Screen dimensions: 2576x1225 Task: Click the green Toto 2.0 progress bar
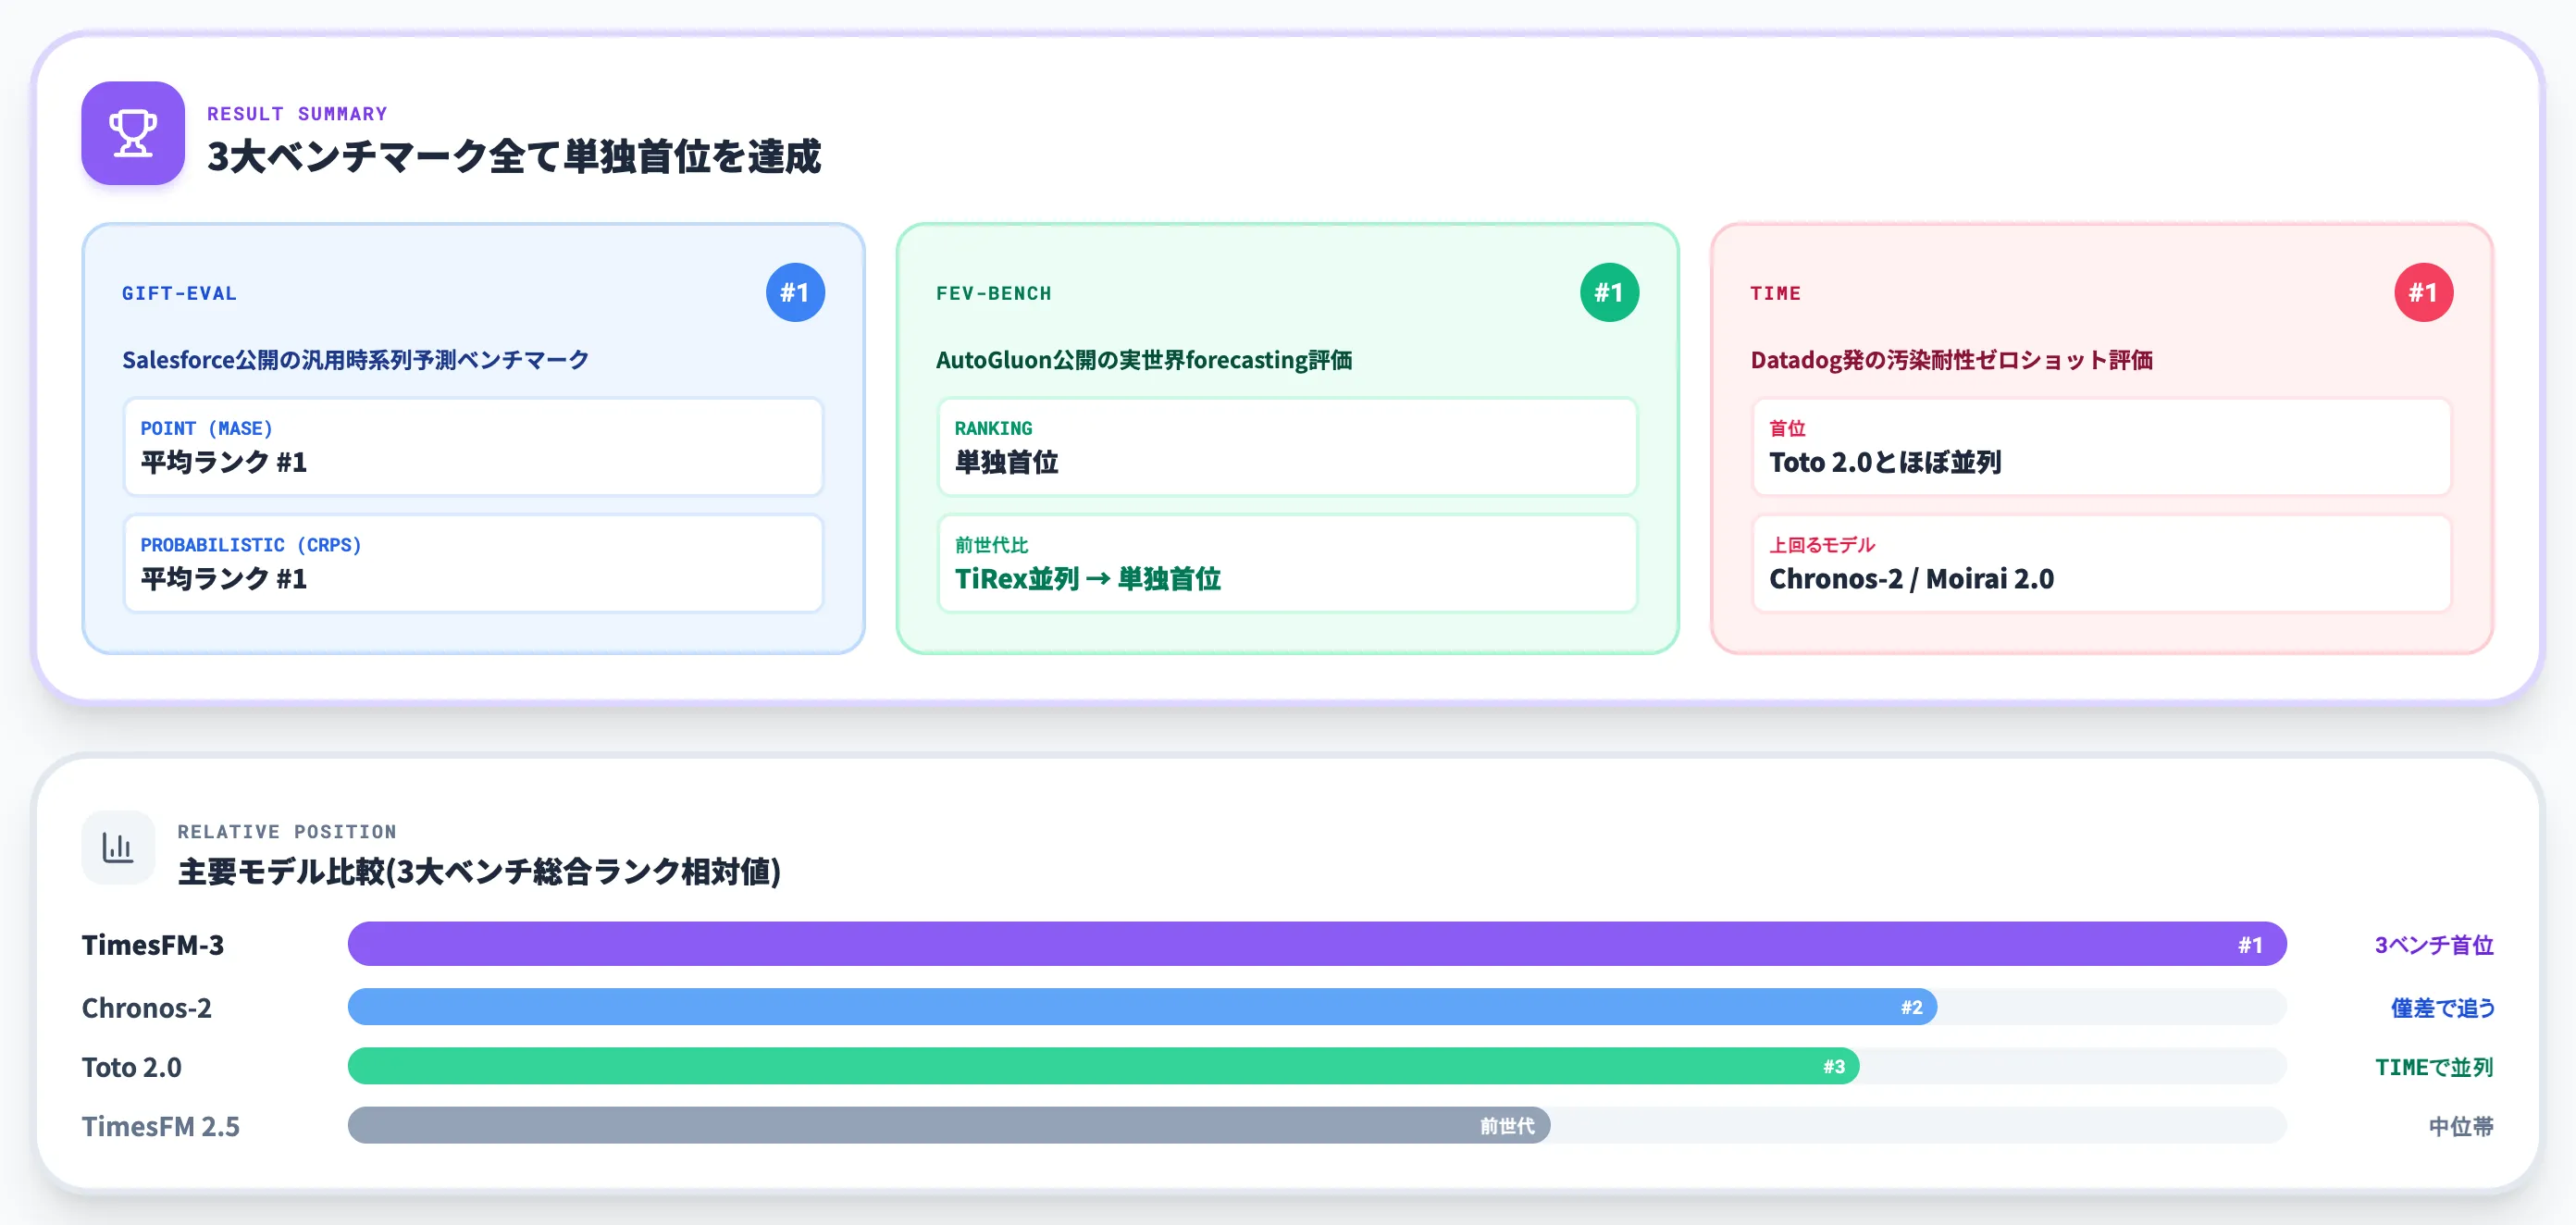tap(1104, 1066)
